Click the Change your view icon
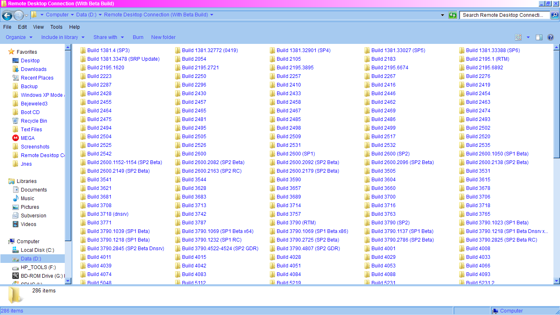This screenshot has height=315, width=560. [x=518, y=37]
